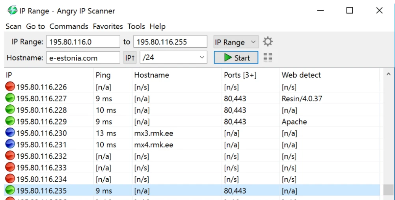Click web detect value Apache
The height and width of the screenshot is (200, 395).
294,122
